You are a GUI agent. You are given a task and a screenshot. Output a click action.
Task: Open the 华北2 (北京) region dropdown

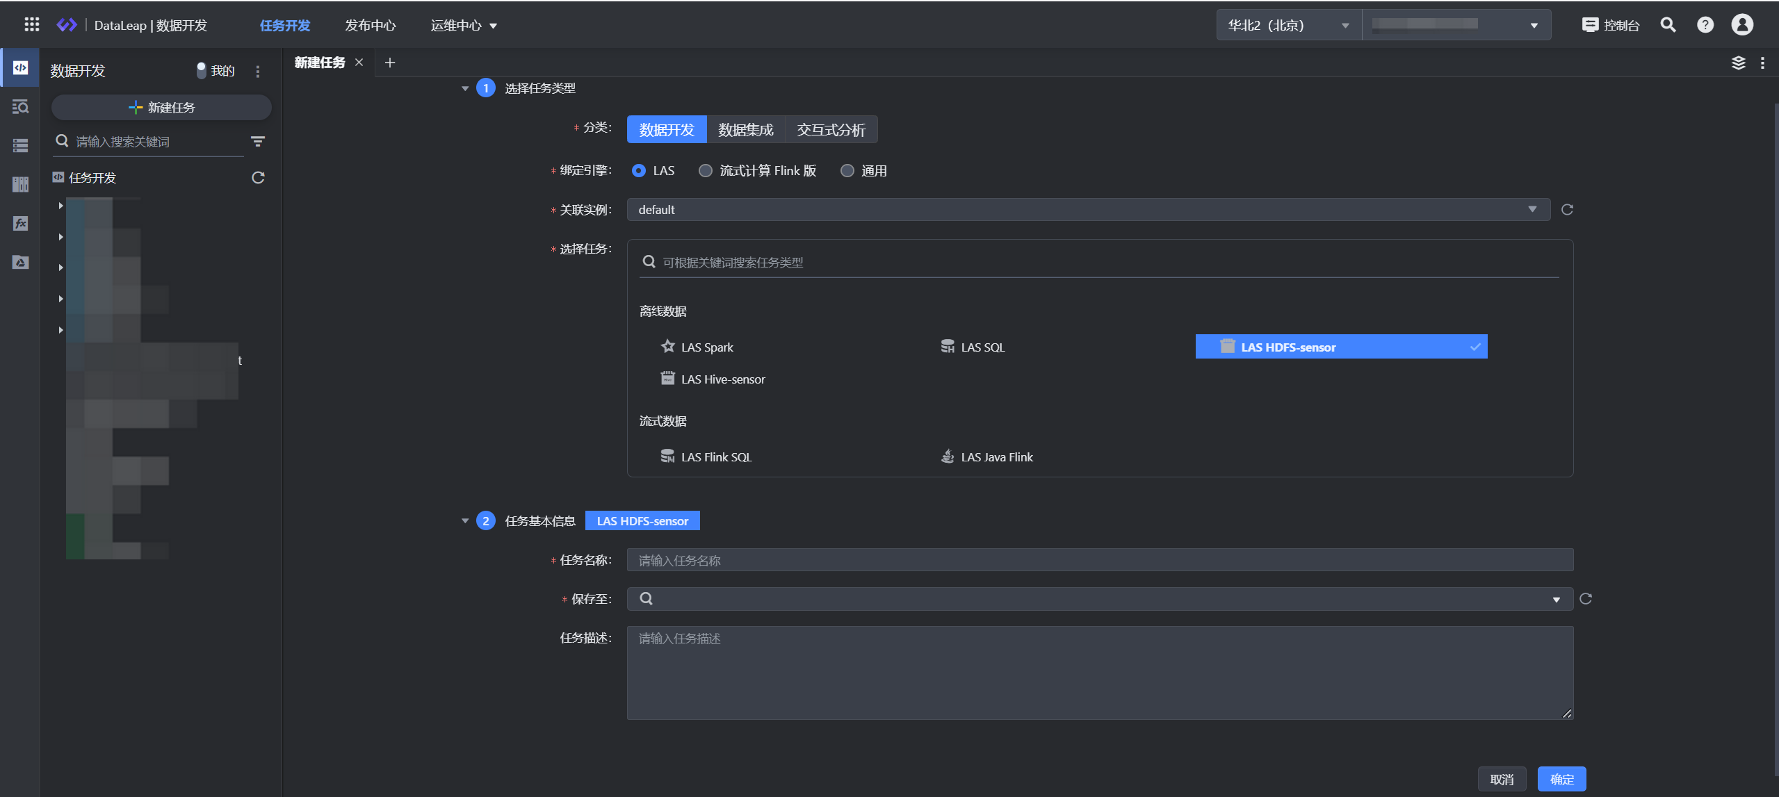tap(1289, 25)
